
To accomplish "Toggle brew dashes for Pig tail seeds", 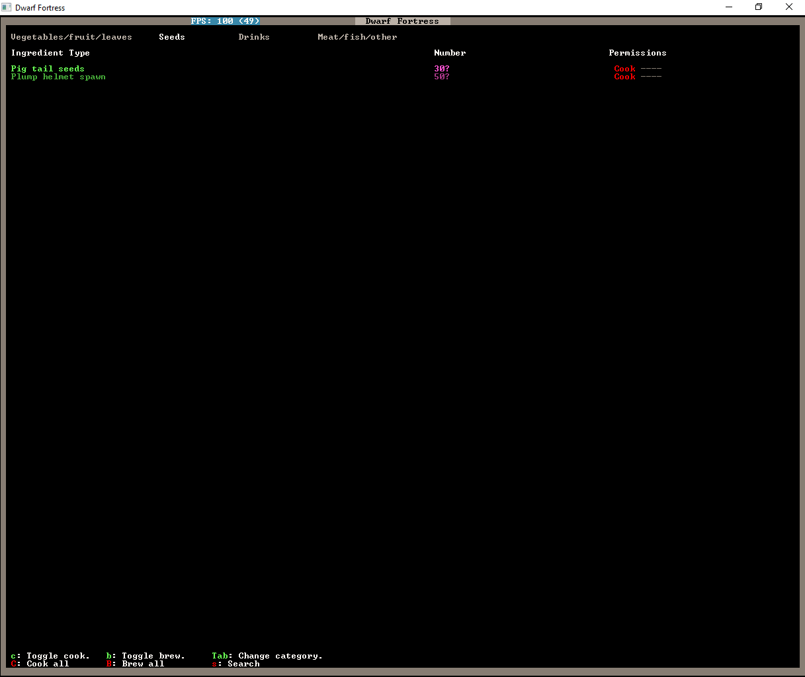I will pyautogui.click(x=651, y=69).
